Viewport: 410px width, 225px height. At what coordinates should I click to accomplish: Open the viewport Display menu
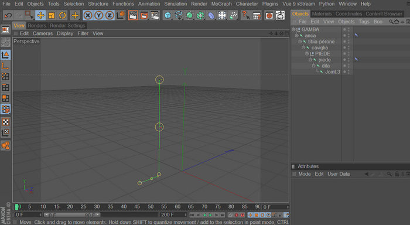click(x=65, y=33)
